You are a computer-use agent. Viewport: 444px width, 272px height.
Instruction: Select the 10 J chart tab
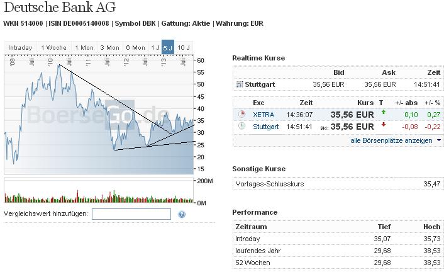(x=183, y=48)
